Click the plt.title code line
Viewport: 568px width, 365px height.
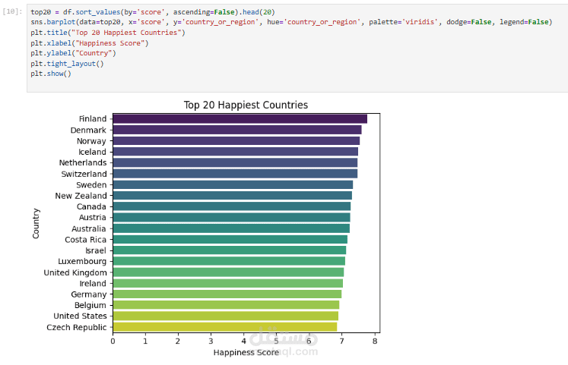point(106,33)
